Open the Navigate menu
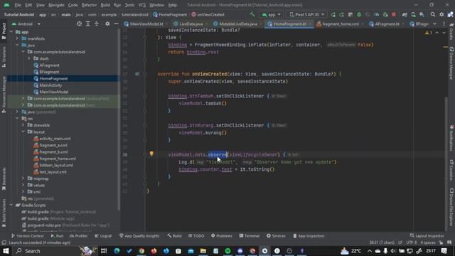Image resolution: width=455 pixels, height=256 pixels. coord(56,5)
